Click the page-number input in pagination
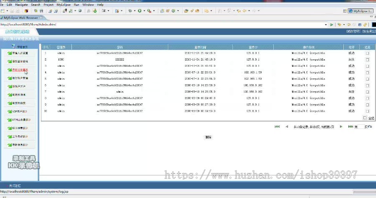Image resolution: width=376 pixels, height=198 pixels. pyautogui.click(x=361, y=127)
